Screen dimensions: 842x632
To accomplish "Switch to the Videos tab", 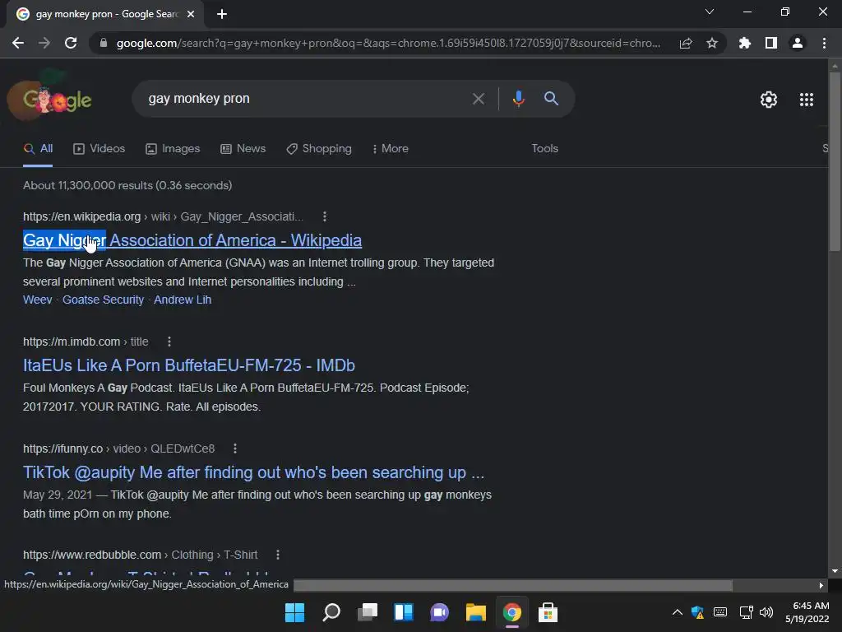I will tap(99, 148).
